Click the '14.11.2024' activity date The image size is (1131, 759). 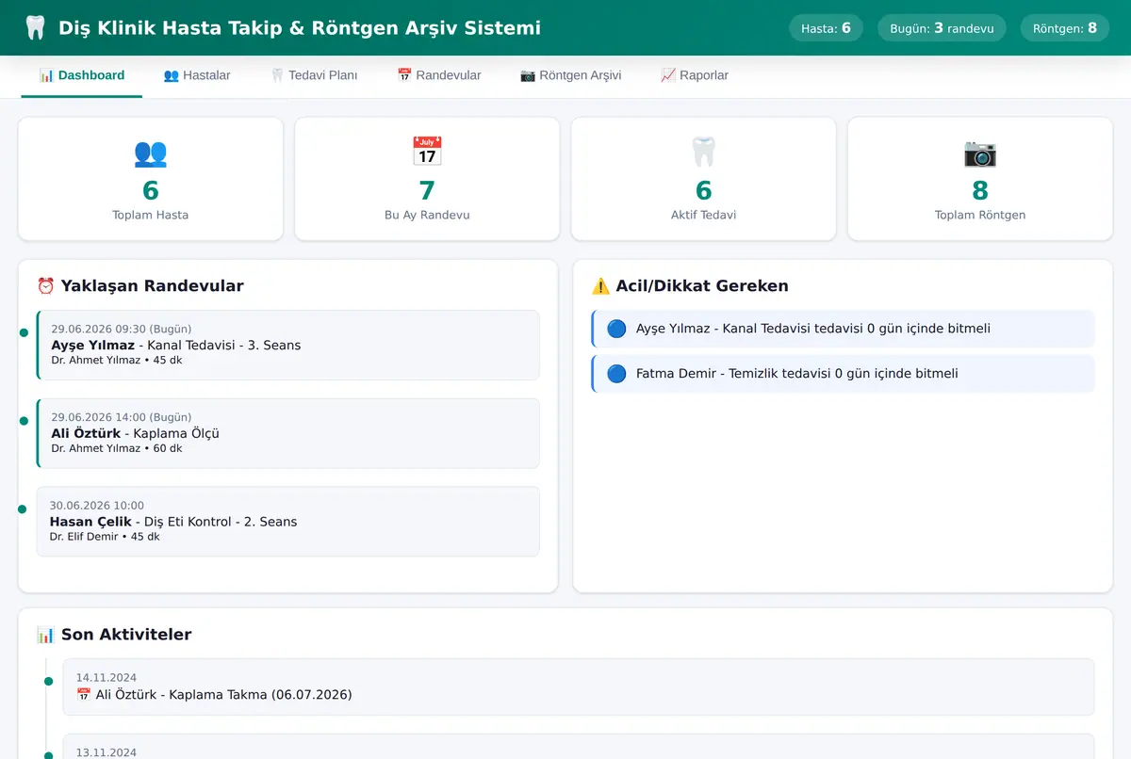tap(107, 678)
